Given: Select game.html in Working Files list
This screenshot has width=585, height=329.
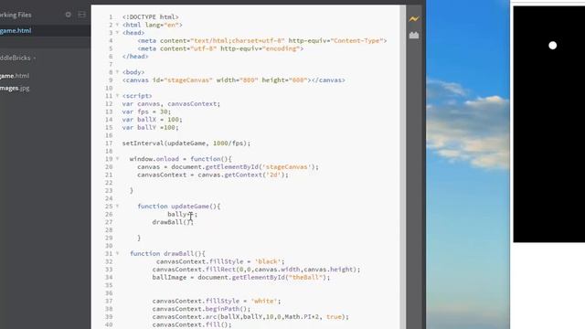Looking at the screenshot, I should pos(16,30).
